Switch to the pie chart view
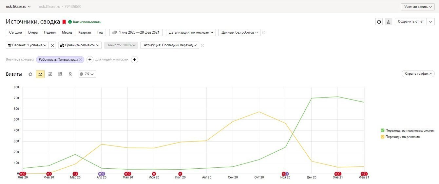Screen dimensions: 439x184 (x=30, y=74)
